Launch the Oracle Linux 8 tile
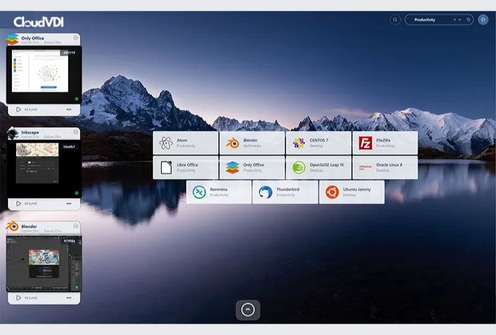 [385, 167]
